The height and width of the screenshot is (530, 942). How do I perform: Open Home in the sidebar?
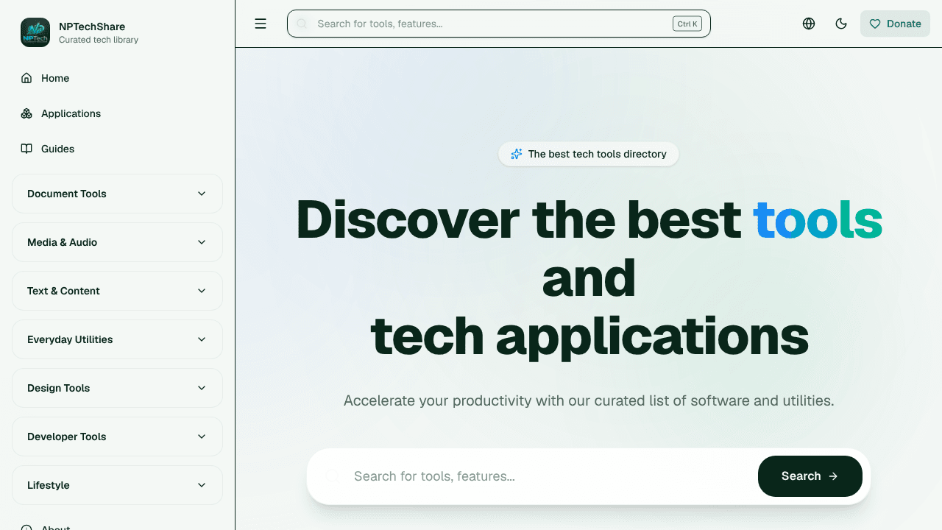(118, 78)
